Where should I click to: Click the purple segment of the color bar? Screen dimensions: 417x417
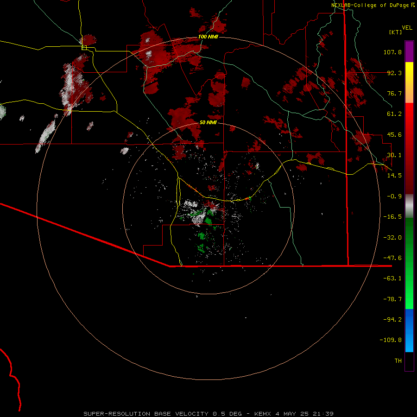pos(409,51)
